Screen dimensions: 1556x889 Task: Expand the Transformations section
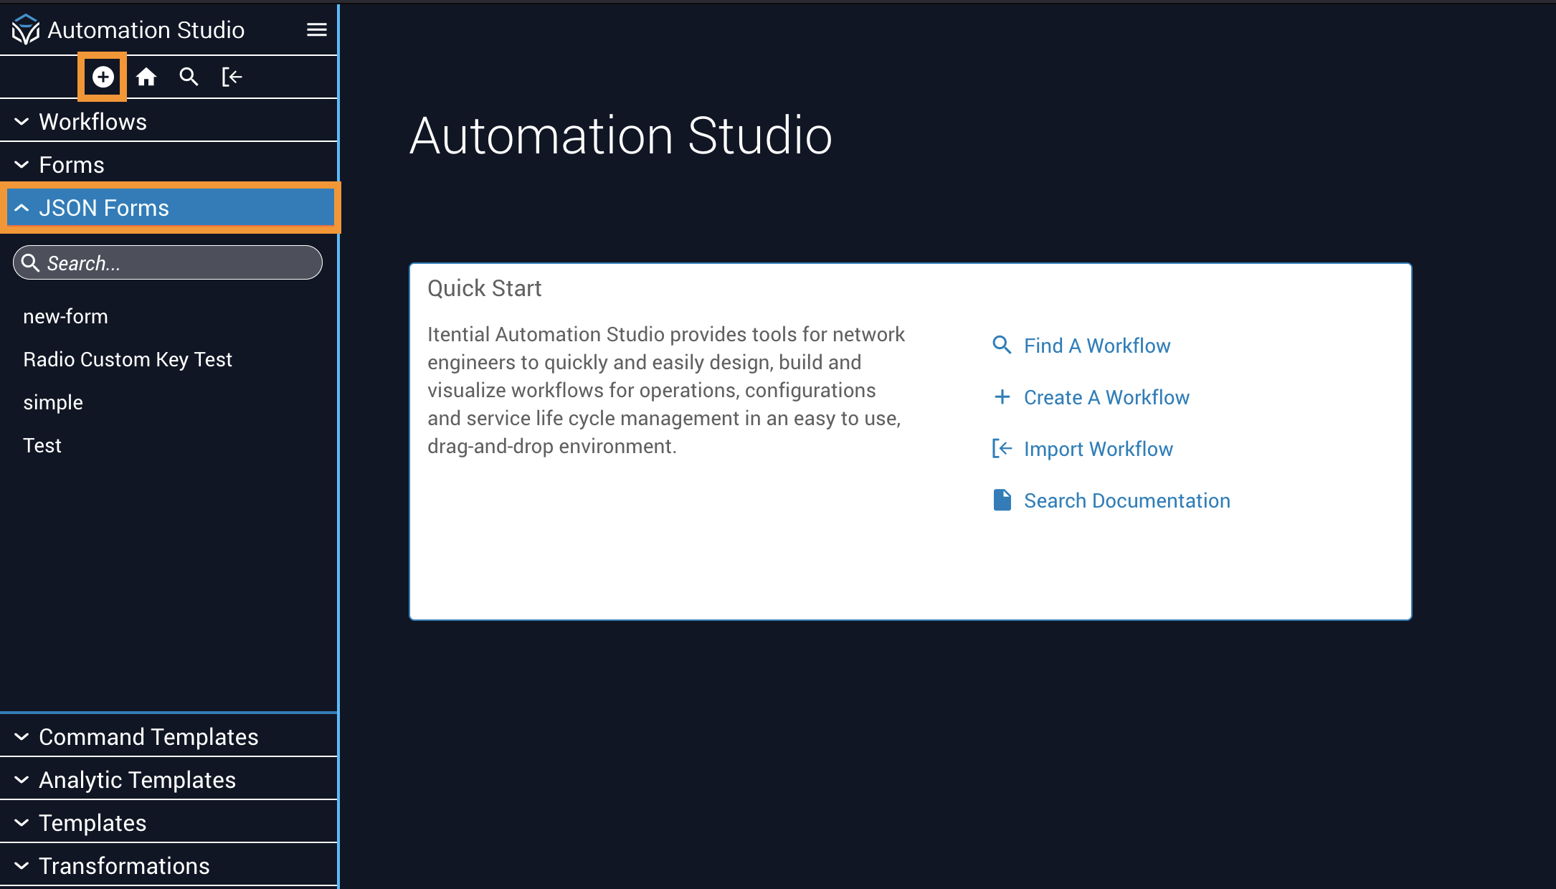click(124, 866)
